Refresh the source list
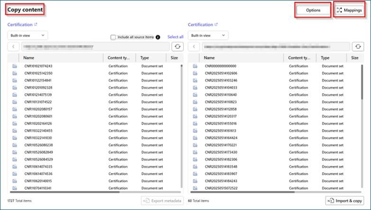Image resolution: width=371 pixels, height=210 pixels. 177,46
